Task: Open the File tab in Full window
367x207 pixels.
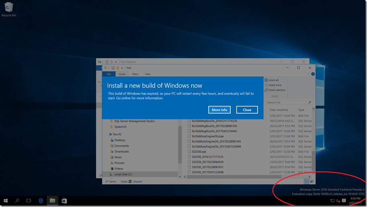Action: [x=109, y=74]
